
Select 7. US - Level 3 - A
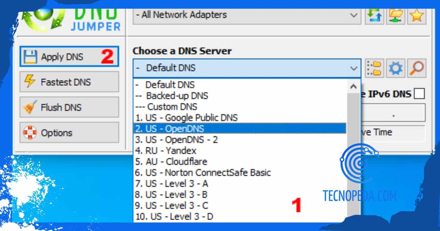[x=240, y=184]
